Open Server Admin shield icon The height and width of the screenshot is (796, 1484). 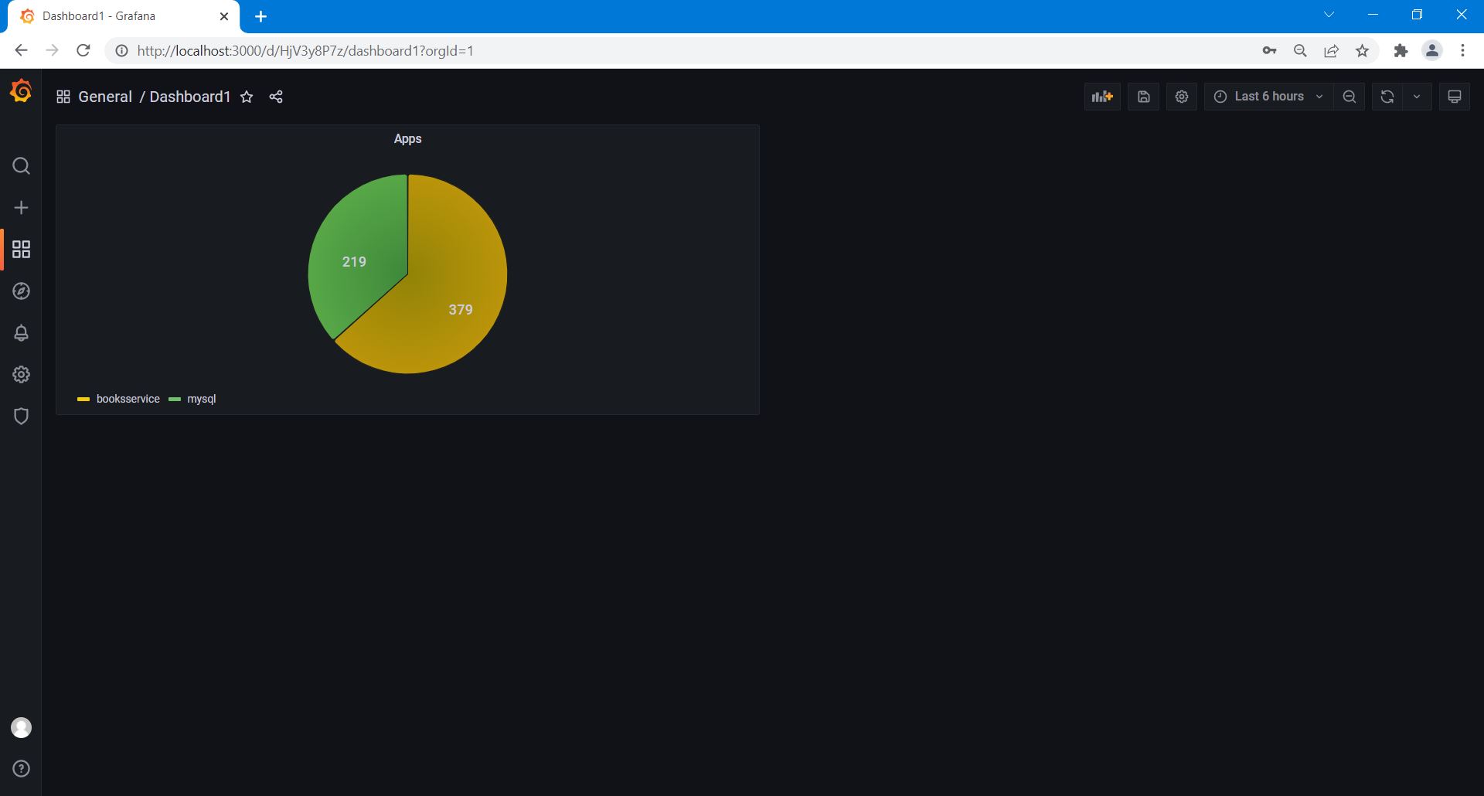(x=21, y=417)
